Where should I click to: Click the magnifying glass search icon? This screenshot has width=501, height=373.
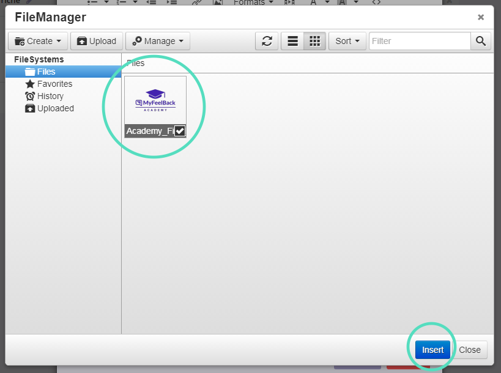tap(481, 41)
